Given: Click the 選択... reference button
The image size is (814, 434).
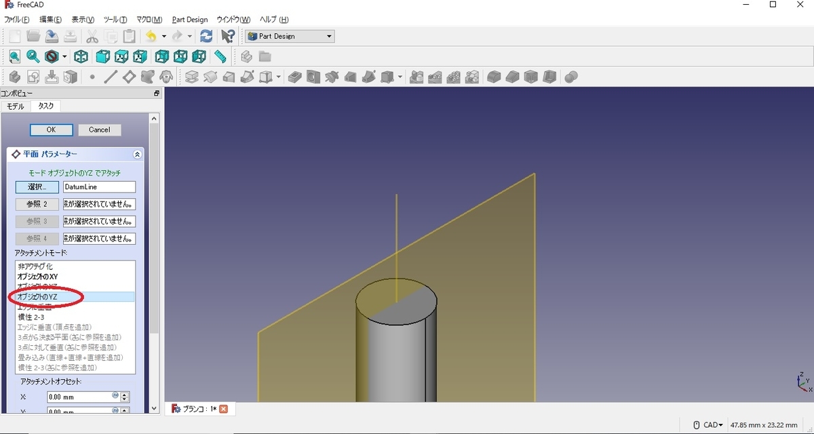Looking at the screenshot, I should pos(37,187).
